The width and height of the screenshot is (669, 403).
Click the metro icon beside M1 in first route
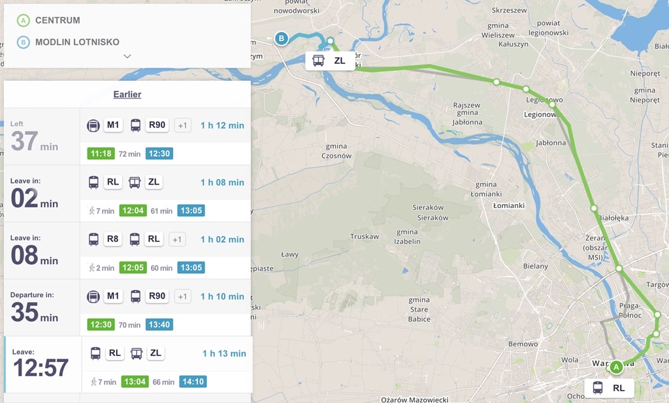click(x=93, y=125)
